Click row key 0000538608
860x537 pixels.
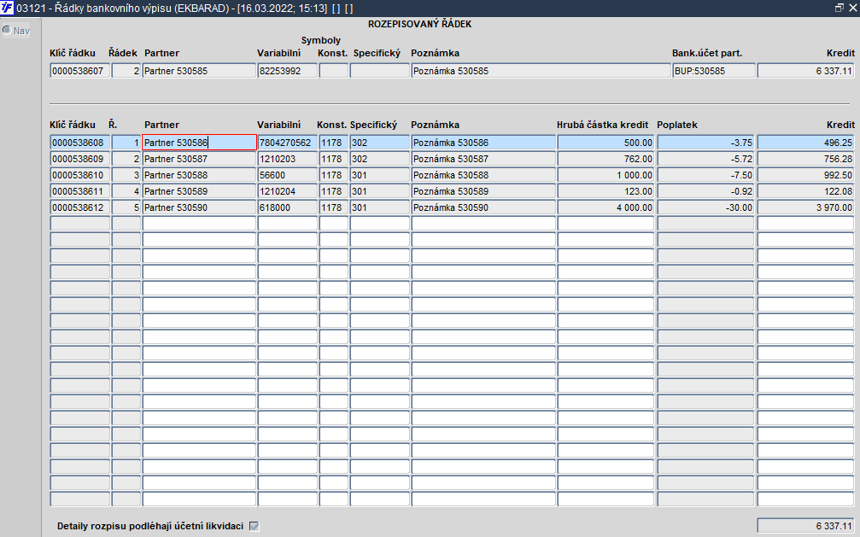[x=80, y=143]
